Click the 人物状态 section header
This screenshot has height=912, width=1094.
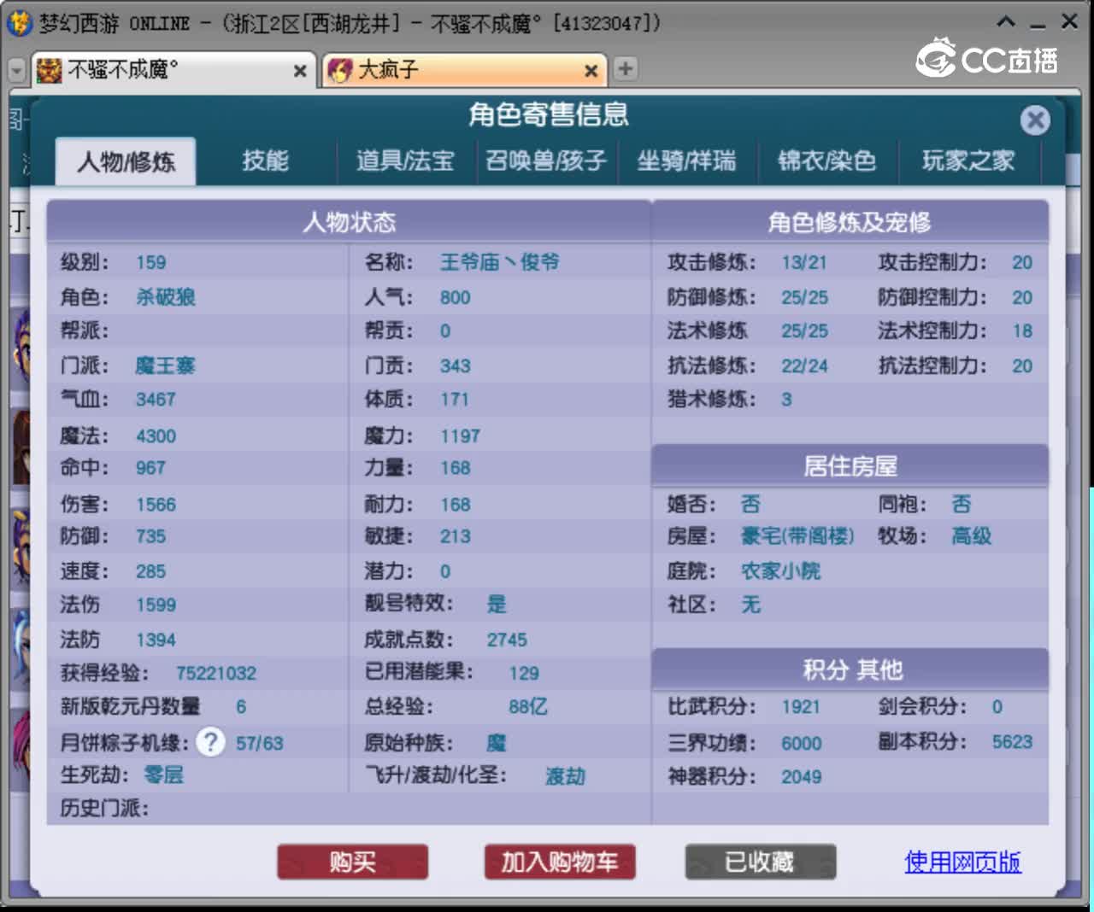click(350, 222)
